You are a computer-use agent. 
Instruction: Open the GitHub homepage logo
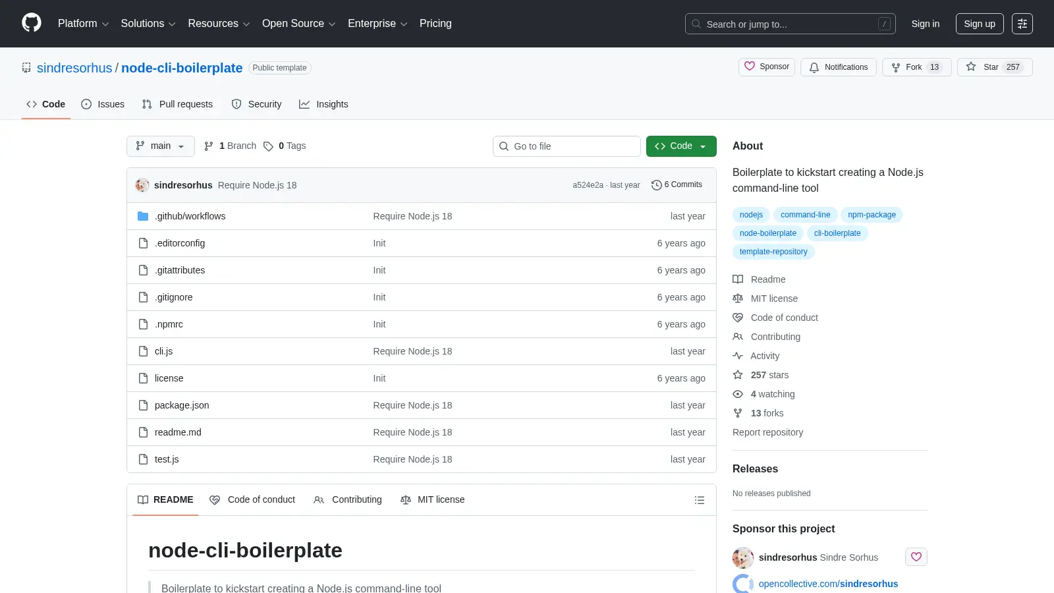pyautogui.click(x=32, y=23)
